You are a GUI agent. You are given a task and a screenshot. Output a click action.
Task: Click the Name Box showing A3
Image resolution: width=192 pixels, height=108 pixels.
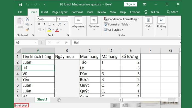point(26,42)
